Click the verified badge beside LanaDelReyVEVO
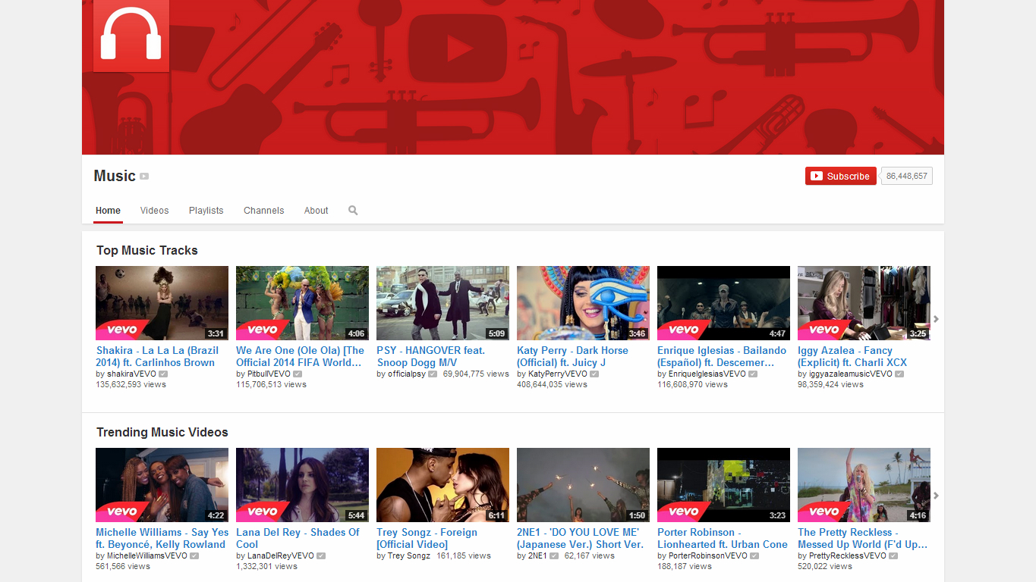1036x582 pixels. pos(321,556)
